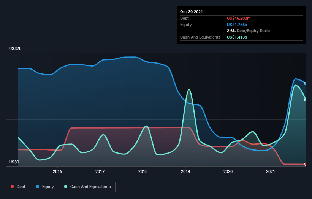
Task: Click the Debt label in tooltip
Action: (x=184, y=18)
